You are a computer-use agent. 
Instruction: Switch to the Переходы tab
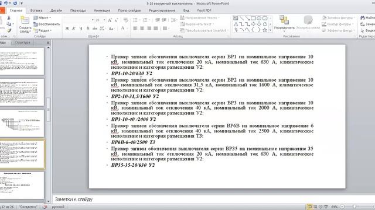coord(78,10)
